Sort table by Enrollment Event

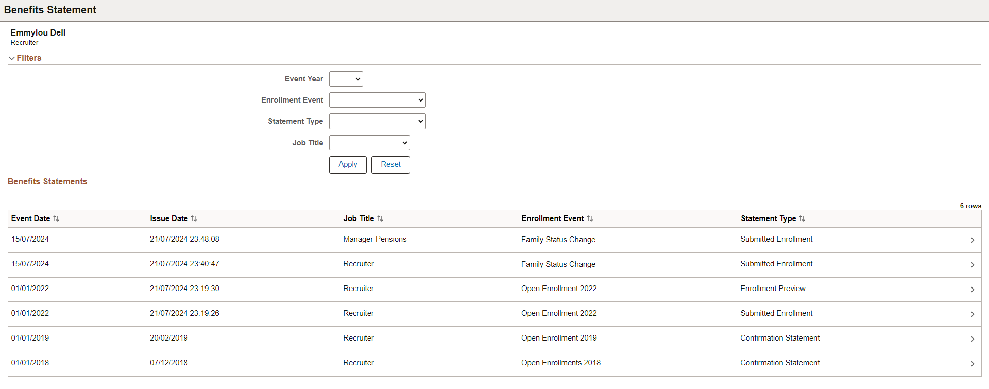[x=590, y=218]
